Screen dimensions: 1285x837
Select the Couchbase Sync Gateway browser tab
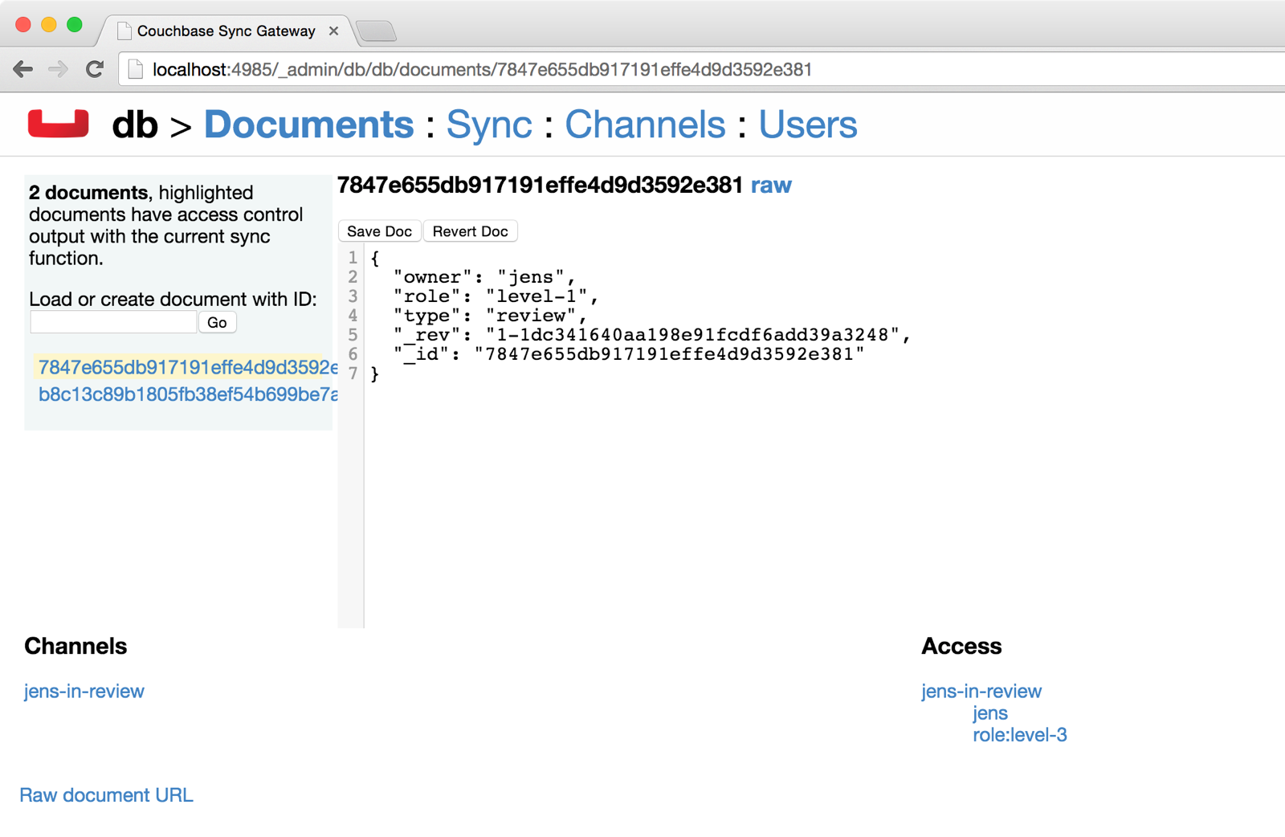[225, 31]
